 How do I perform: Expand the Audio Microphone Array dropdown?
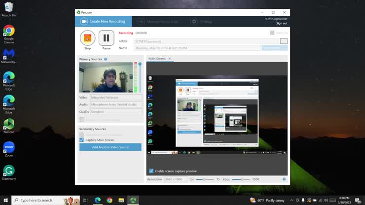pos(116,104)
